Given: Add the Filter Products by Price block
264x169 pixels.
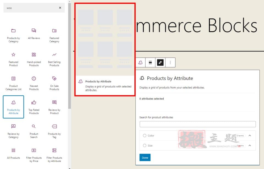Looking at the screenshot, I should tap(34, 155).
